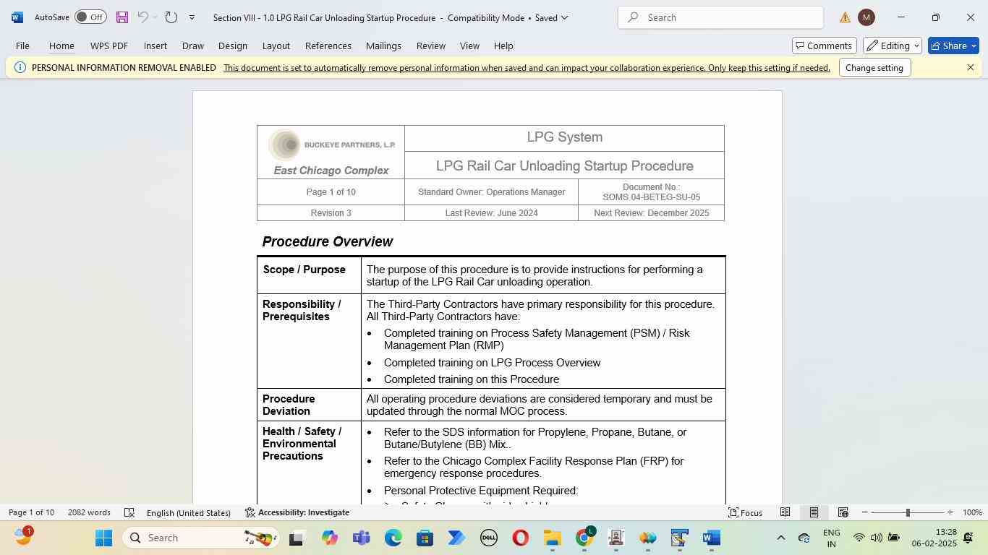Open the References tab
Viewport: 988px width, 555px height.
coord(328,46)
